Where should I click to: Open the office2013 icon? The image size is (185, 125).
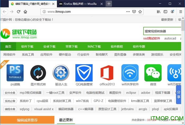[107, 73]
